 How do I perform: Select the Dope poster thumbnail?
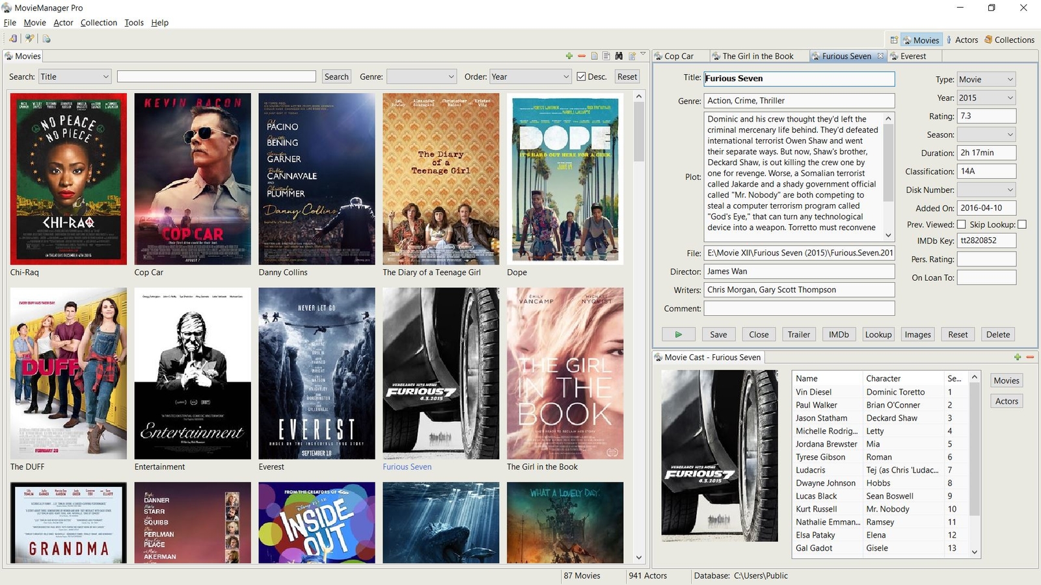[565, 179]
